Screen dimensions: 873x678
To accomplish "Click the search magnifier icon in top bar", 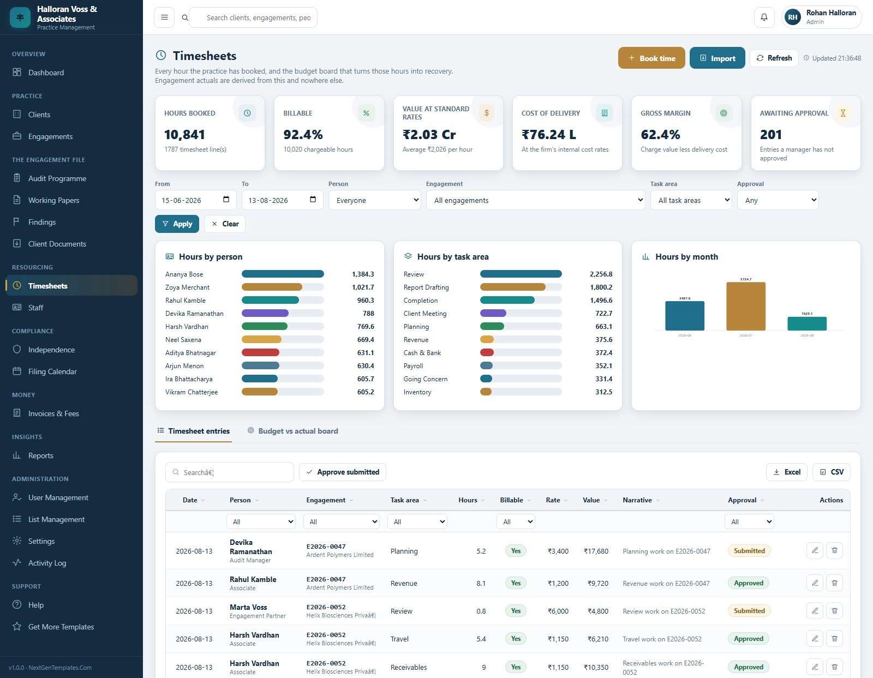I will pos(185,17).
